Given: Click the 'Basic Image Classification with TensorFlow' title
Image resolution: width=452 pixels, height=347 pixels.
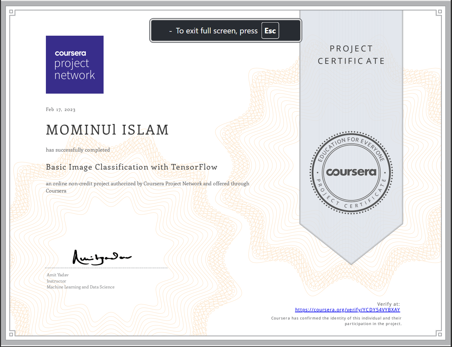Looking at the screenshot, I should click(131, 167).
